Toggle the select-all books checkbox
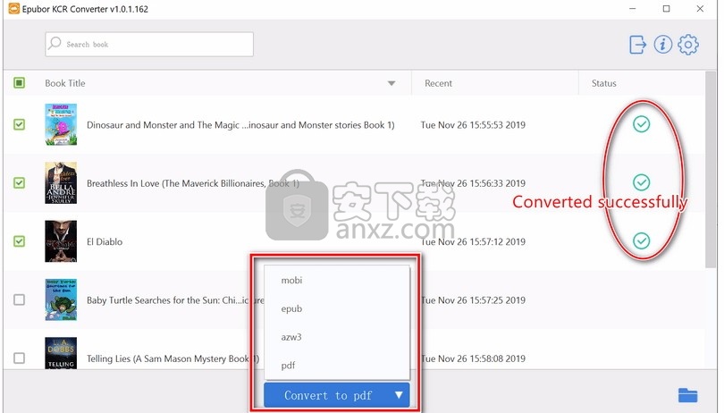 19,83
